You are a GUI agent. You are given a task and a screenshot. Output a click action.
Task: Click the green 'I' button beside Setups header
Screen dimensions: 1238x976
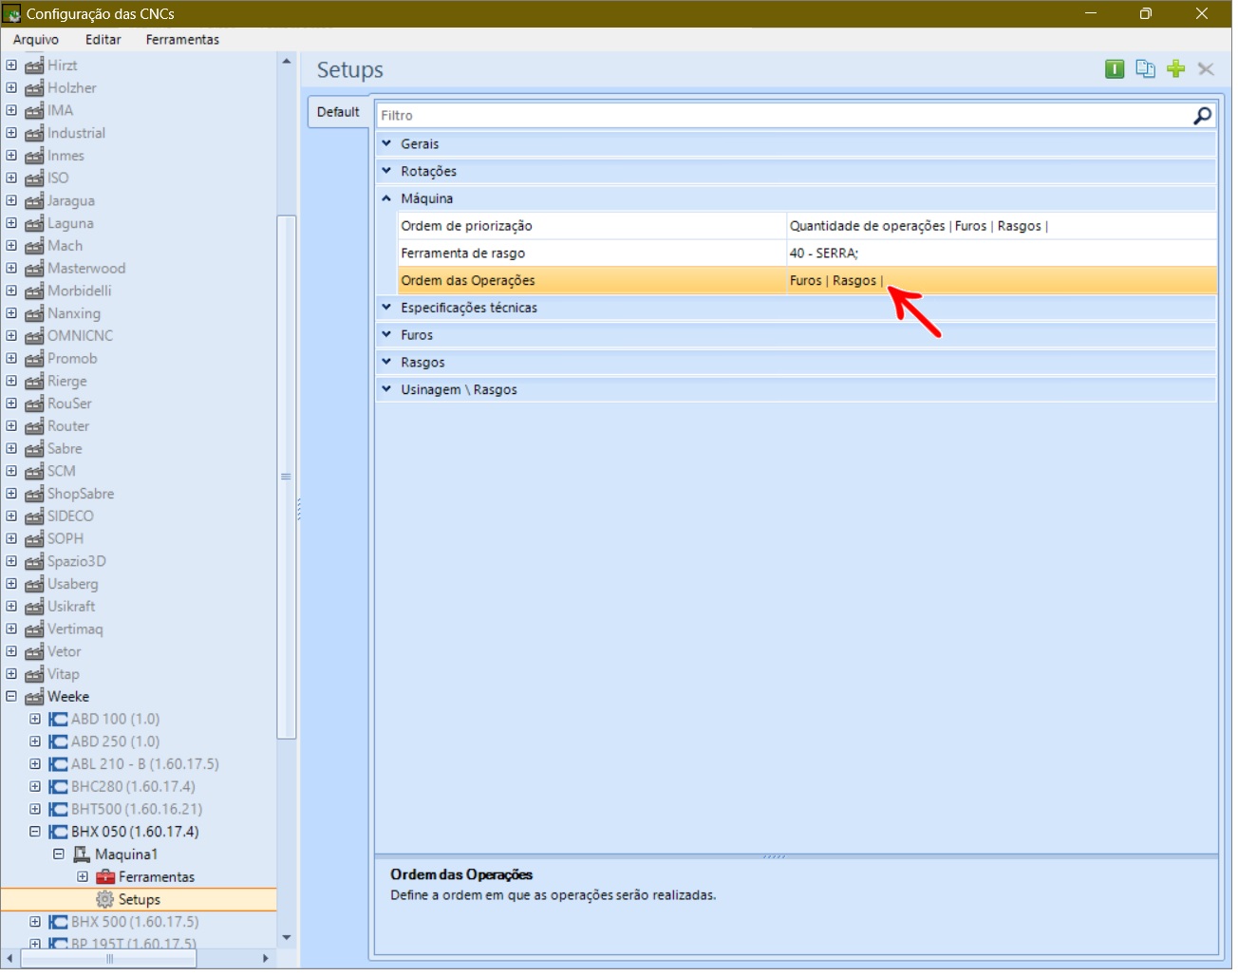(1115, 69)
